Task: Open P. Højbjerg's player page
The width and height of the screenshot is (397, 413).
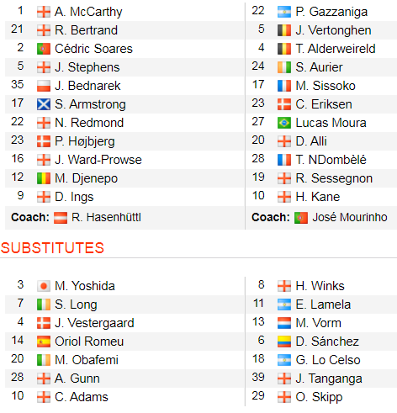Action: 85,141
